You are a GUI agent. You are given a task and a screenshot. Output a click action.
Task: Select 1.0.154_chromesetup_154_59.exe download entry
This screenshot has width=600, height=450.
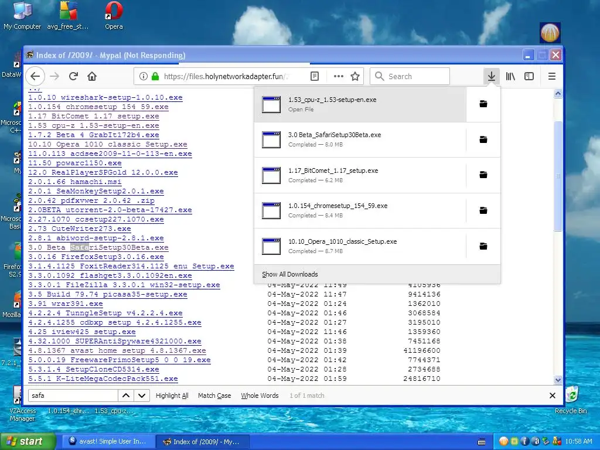(x=360, y=210)
